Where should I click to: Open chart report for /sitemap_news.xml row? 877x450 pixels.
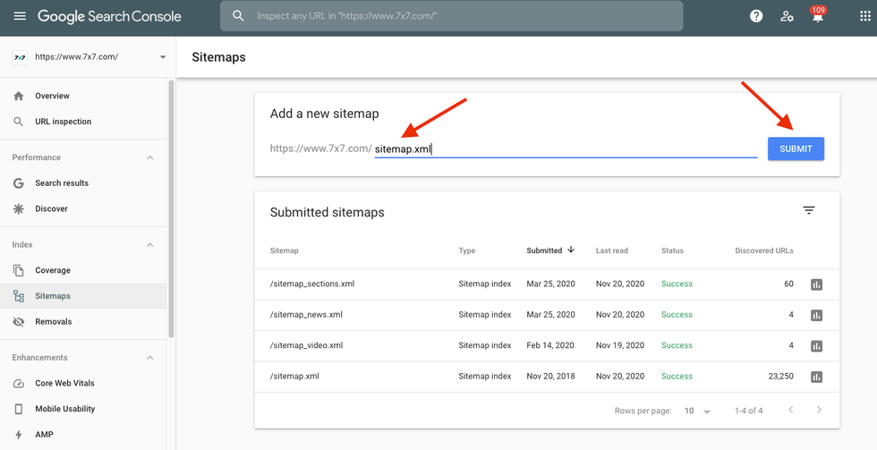pyautogui.click(x=816, y=315)
